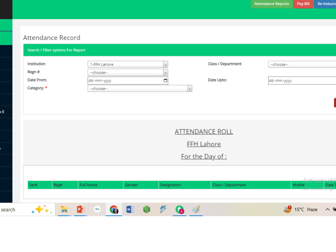Click the Full Name column header
This screenshot has width=336, height=252.
[101, 185]
